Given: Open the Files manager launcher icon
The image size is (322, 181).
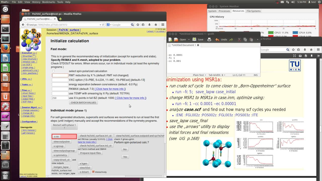Looking at the screenshot, I should [x=5, y=19].
